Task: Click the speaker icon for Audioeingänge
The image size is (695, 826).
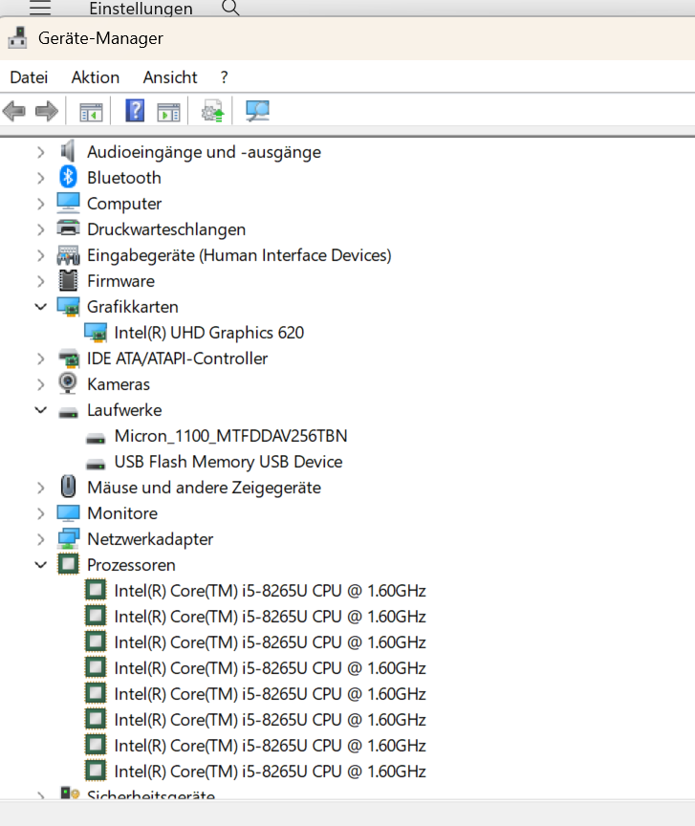Action: click(x=68, y=151)
